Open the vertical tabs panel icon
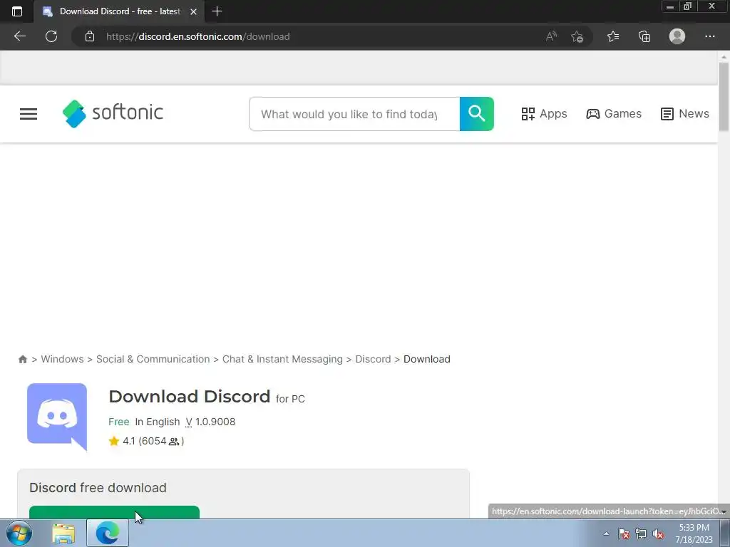 tap(17, 11)
